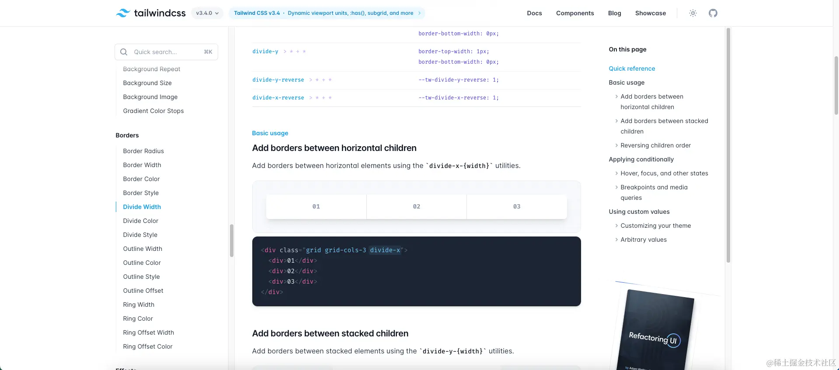This screenshot has width=839, height=370.
Task: Click the Add borders between horizontal children heading
Action: [334, 148]
